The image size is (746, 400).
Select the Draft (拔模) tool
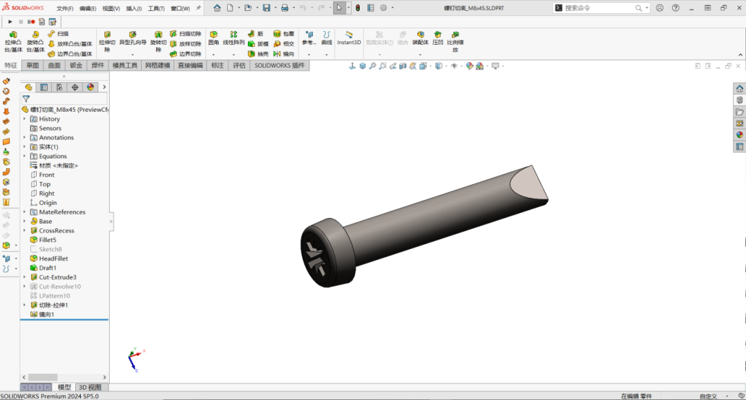click(258, 43)
